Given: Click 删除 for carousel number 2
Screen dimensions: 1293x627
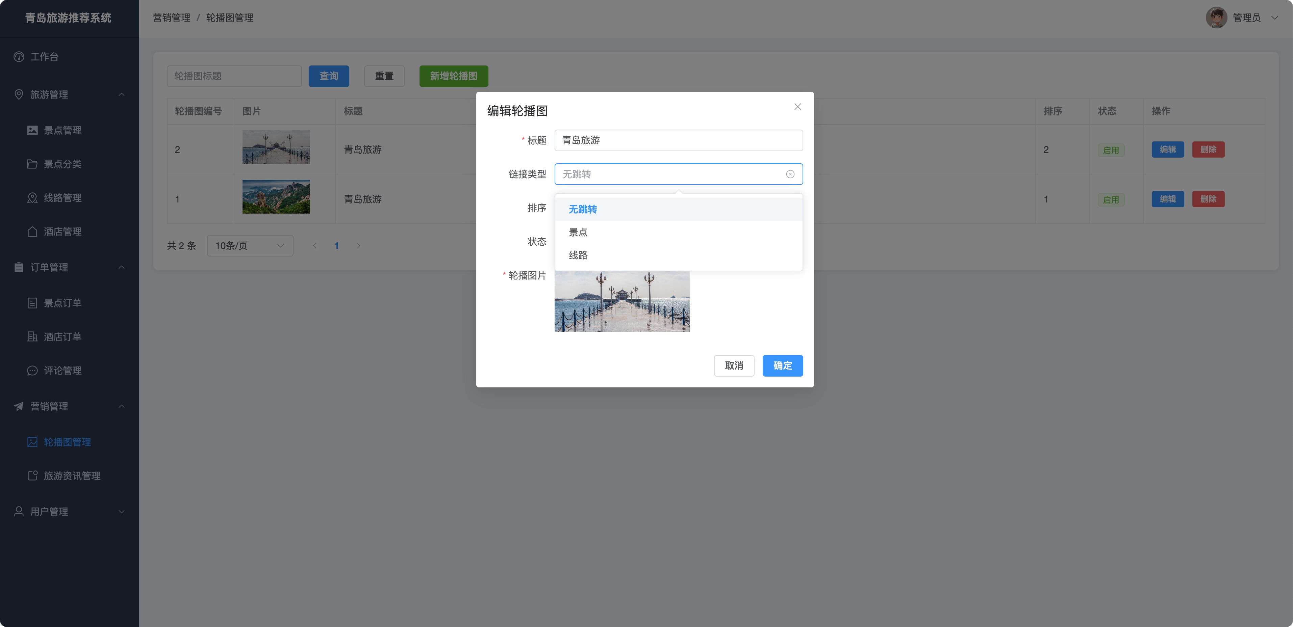Looking at the screenshot, I should (x=1208, y=149).
